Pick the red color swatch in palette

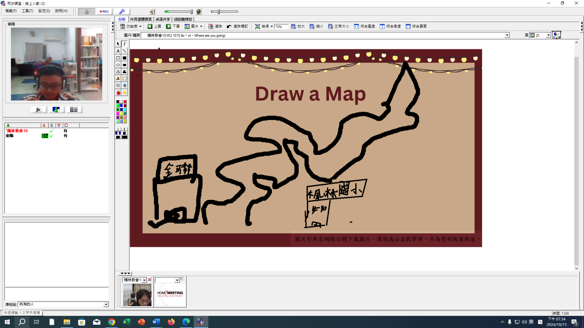click(x=125, y=102)
